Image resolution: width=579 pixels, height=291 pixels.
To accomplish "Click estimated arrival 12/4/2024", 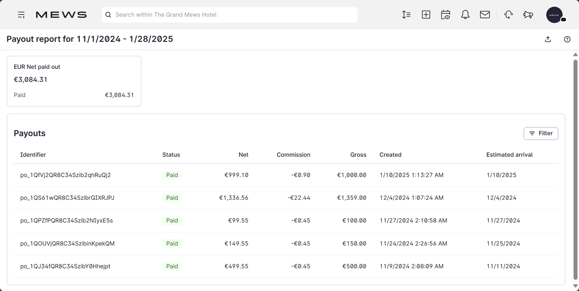I will coord(502,198).
